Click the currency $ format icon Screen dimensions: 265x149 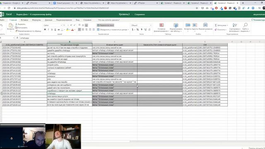132,29
